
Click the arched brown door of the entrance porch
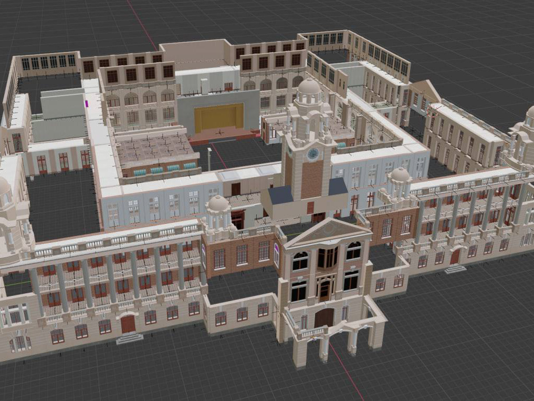pos(324,318)
